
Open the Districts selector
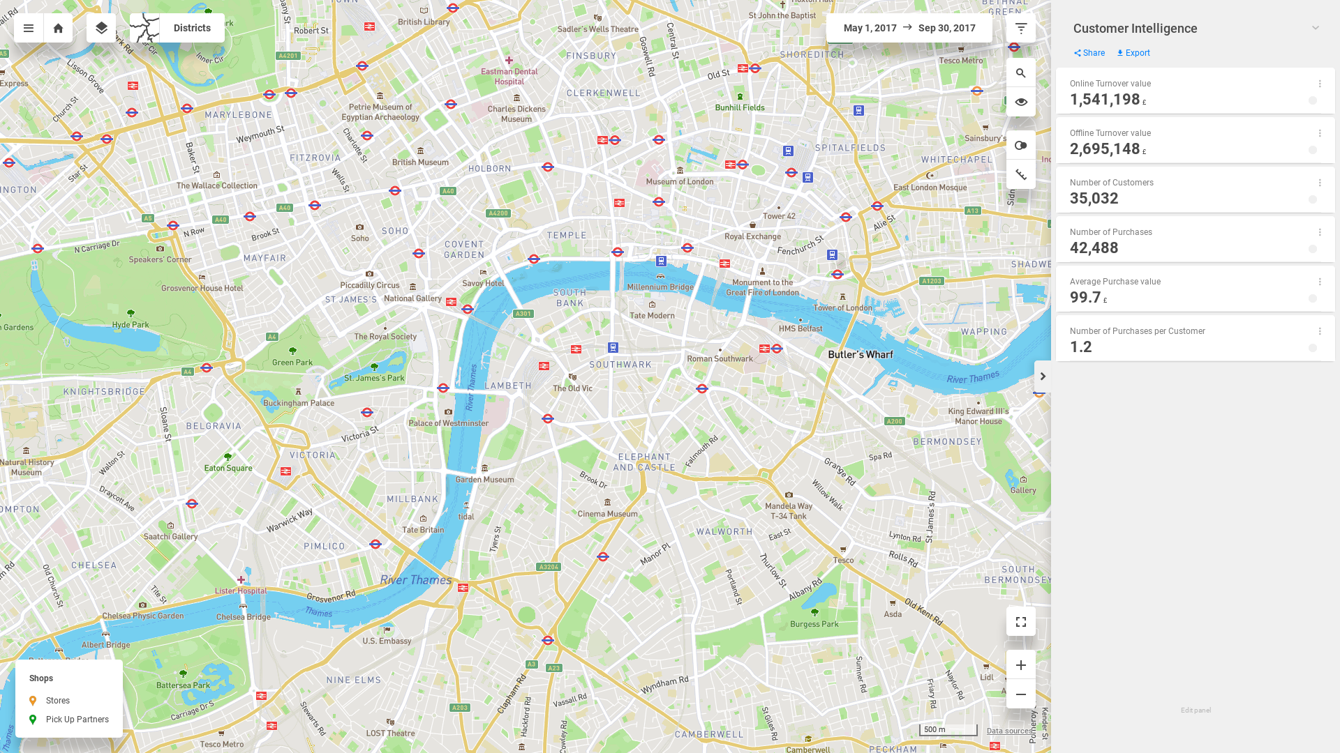click(177, 28)
